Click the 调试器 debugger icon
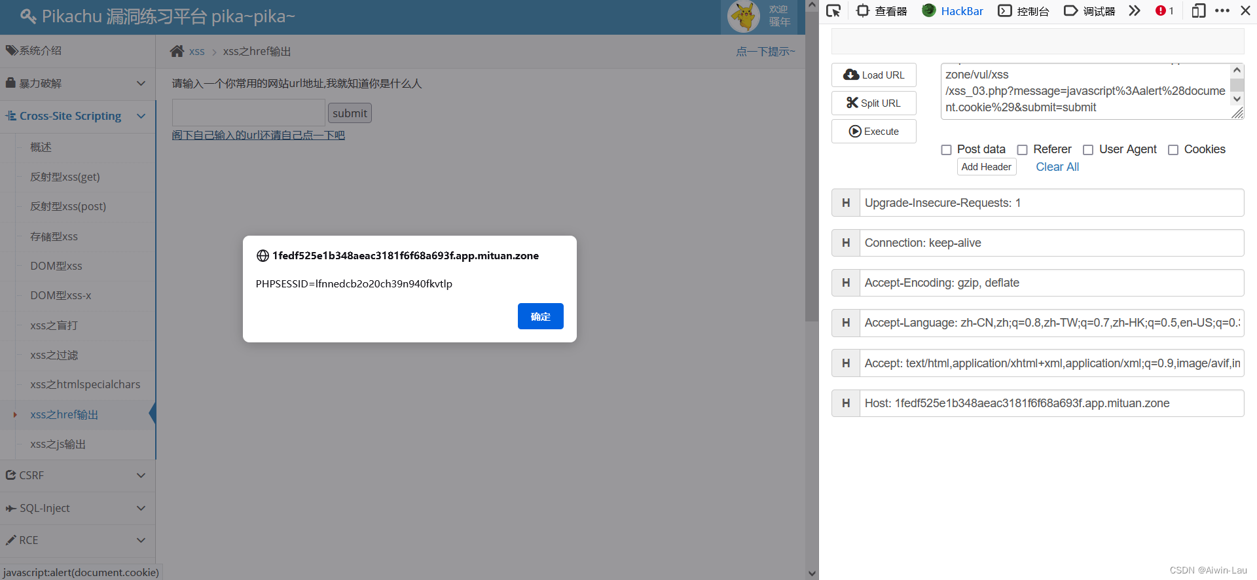Viewport: 1257px width, 580px height. [x=1070, y=10]
